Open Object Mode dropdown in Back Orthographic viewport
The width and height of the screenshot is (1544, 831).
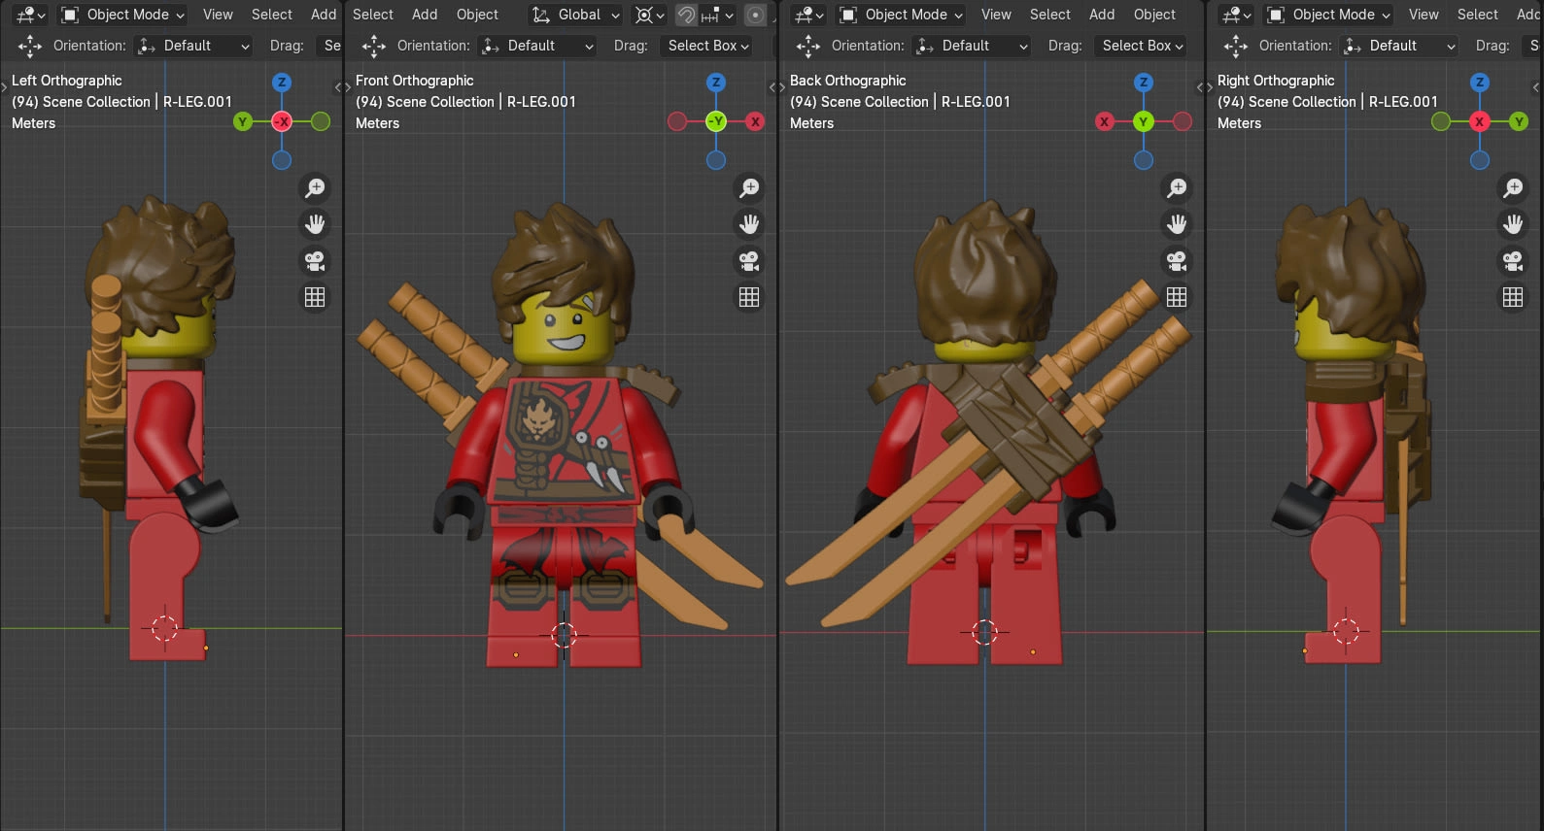(901, 15)
